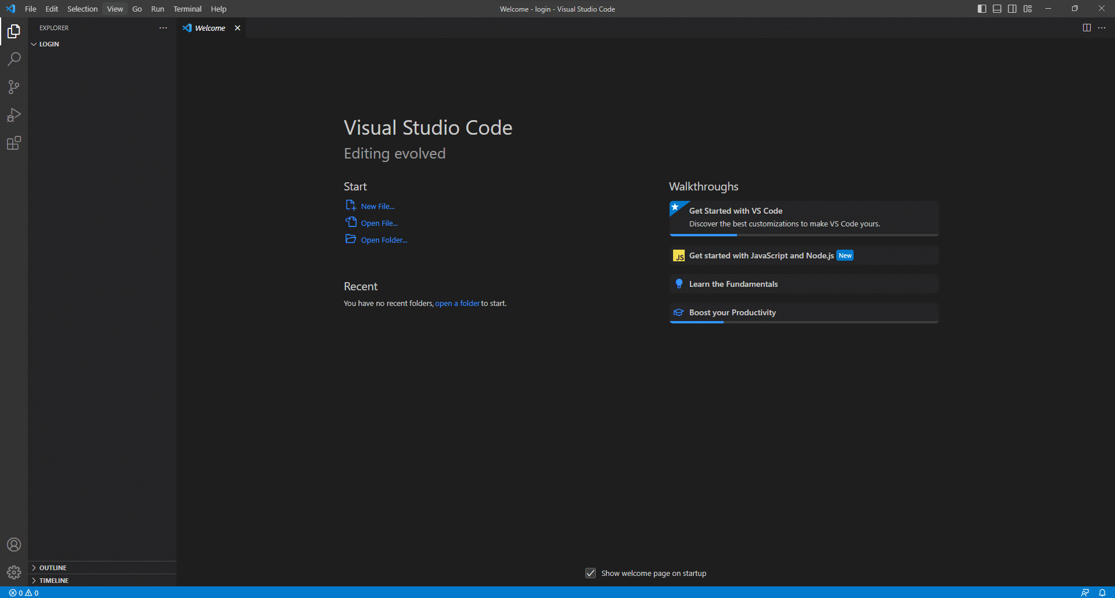Click the New File... link
Viewport: 1115px width, 598px height.
click(377, 206)
